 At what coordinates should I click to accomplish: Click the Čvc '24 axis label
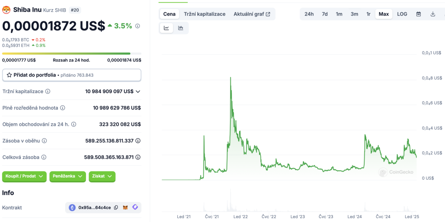384,217
